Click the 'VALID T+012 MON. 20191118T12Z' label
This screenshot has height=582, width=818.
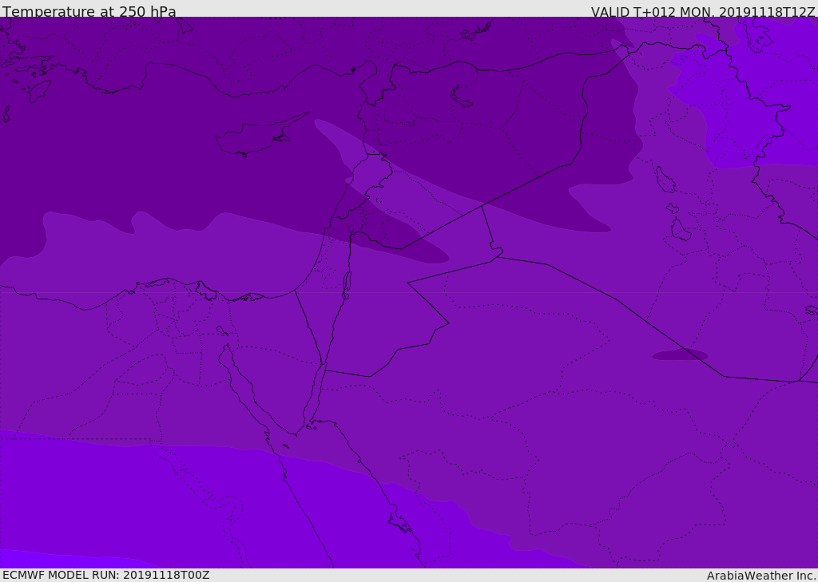(703, 12)
